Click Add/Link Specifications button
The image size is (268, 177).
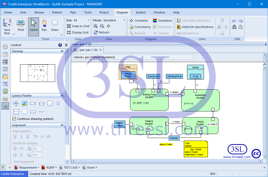pos(195,27)
